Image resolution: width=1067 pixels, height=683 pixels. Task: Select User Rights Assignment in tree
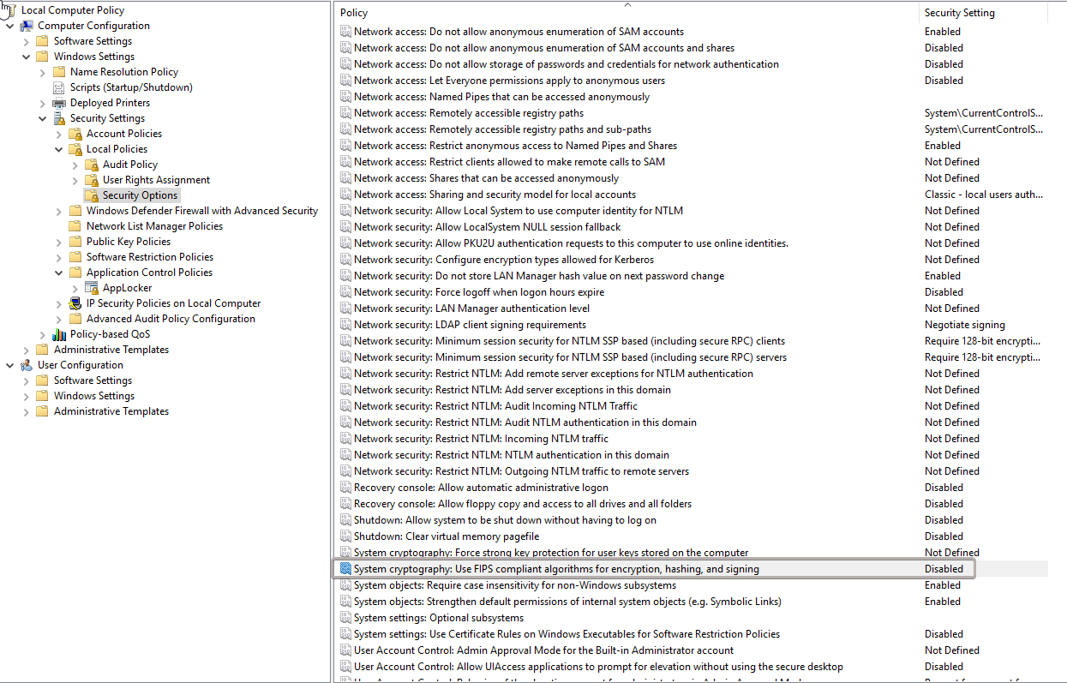156,180
